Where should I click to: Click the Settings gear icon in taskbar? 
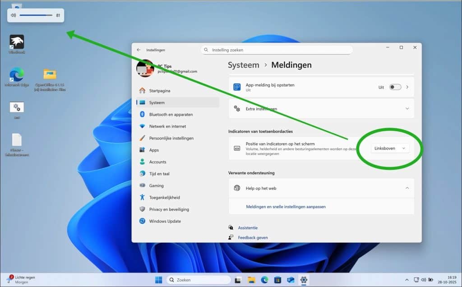click(x=304, y=280)
